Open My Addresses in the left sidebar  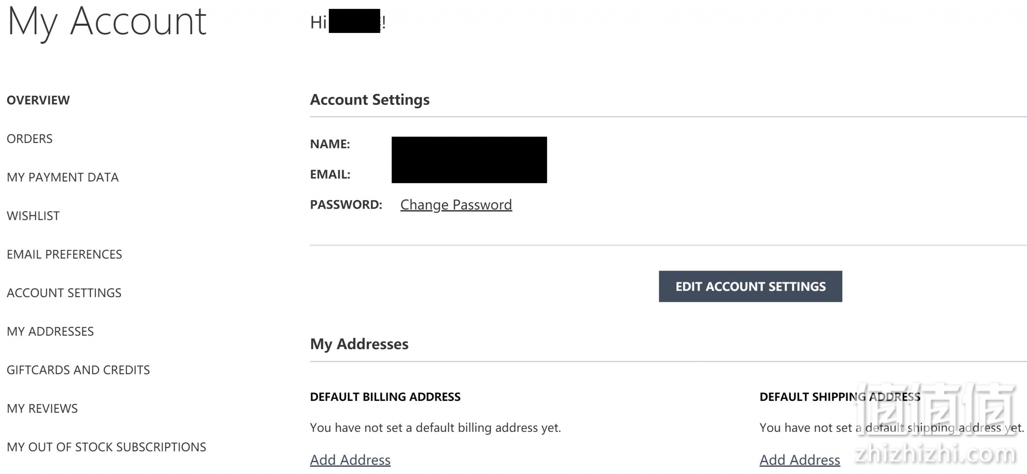tap(50, 331)
